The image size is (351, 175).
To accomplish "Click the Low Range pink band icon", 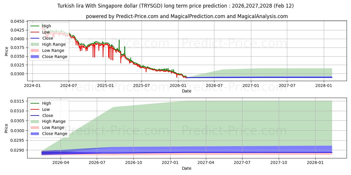I will click(34, 50).
